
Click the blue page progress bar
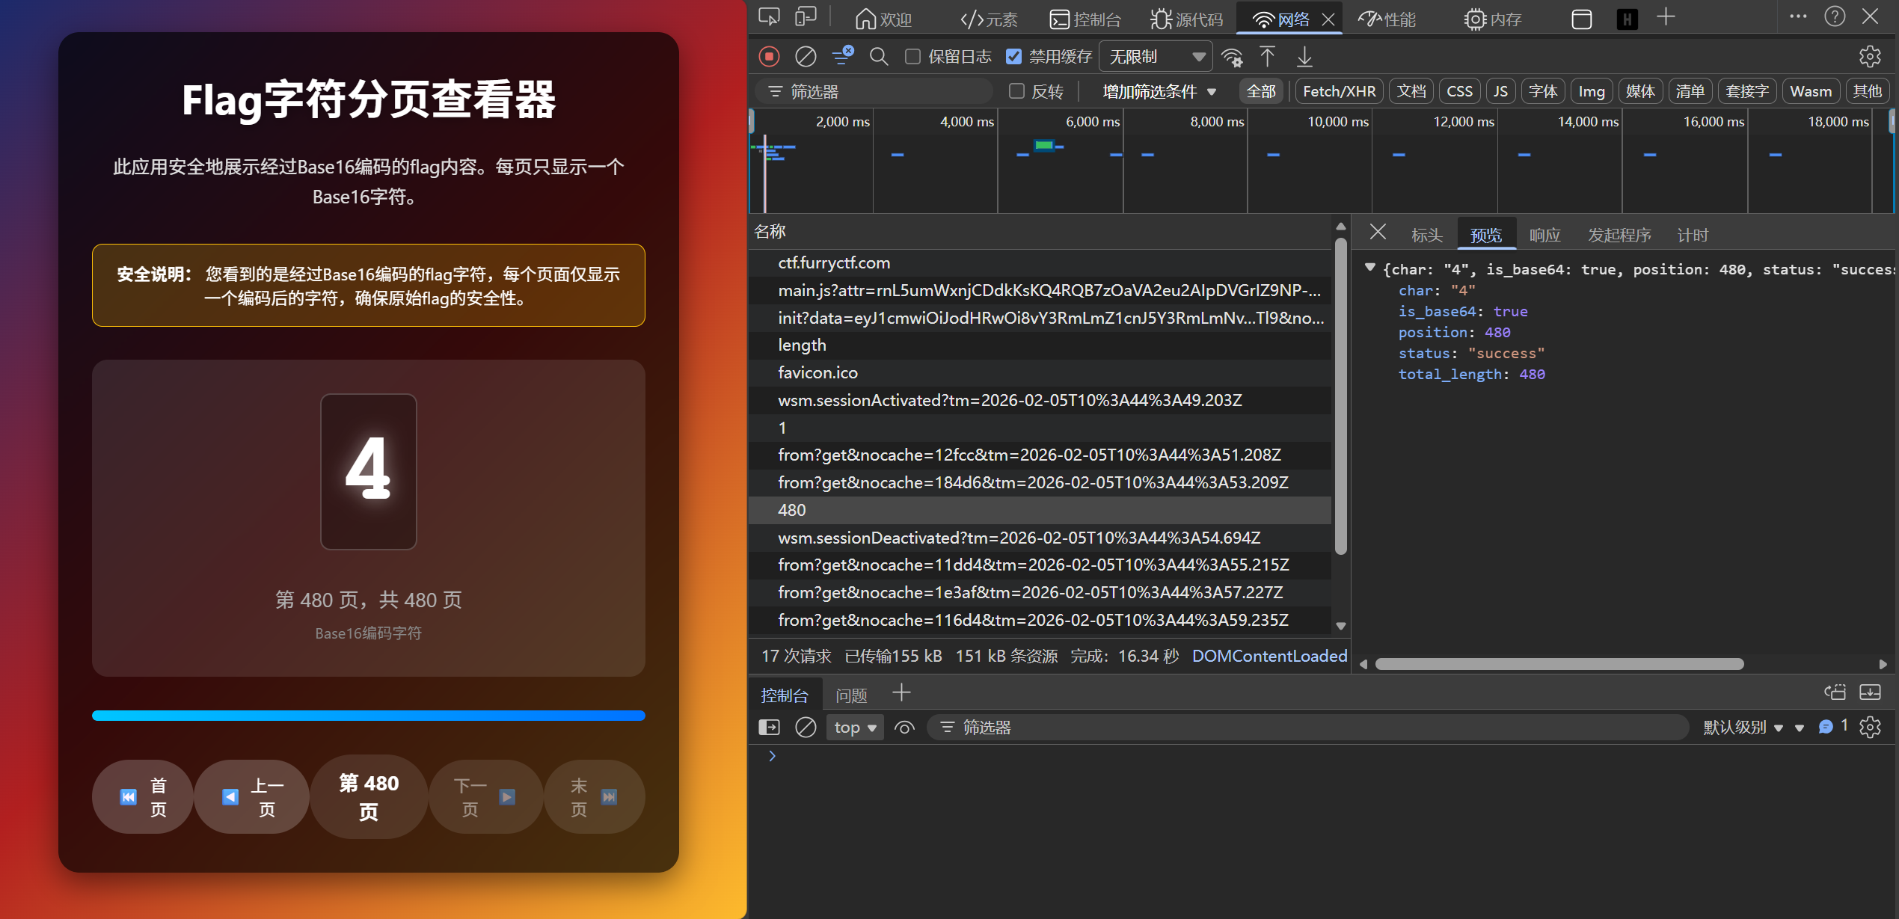coord(368,716)
